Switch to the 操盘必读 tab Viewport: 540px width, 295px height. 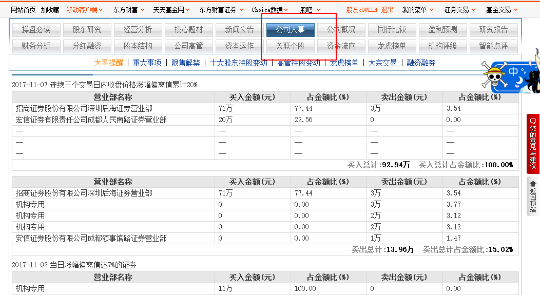(36, 30)
